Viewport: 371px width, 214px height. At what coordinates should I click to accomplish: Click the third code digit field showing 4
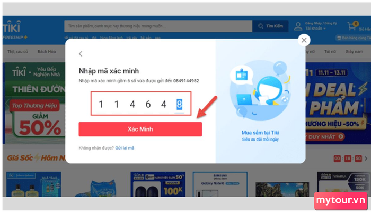coord(132,104)
